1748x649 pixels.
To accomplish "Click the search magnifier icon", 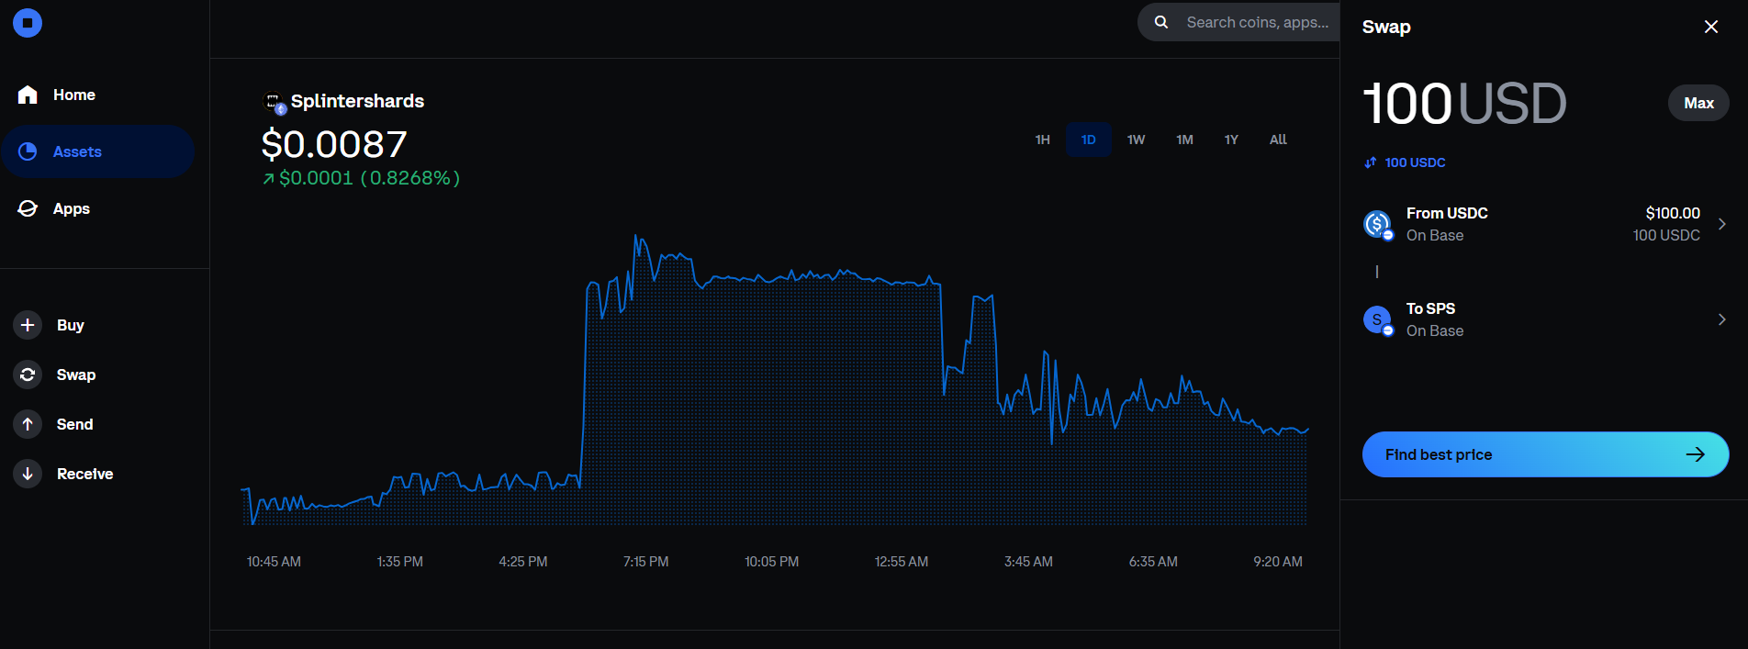I will 1161,22.
